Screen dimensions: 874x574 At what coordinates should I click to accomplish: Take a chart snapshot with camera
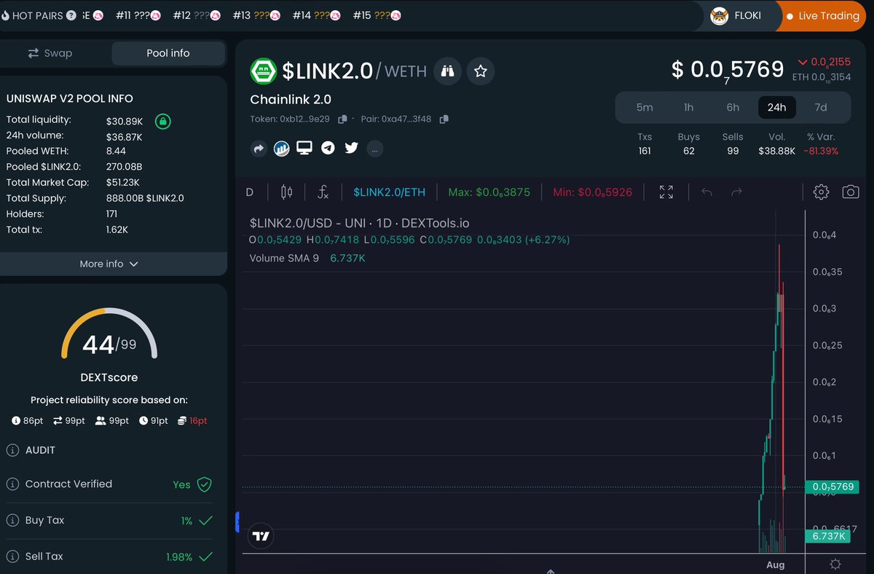pos(850,192)
